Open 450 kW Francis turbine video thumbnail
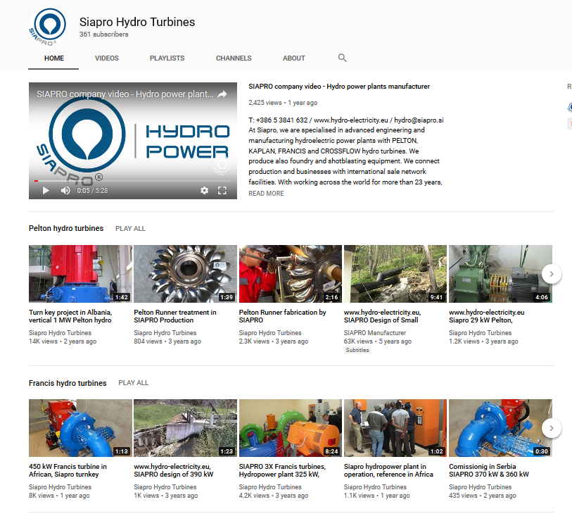Screen dimensions: 572x521 point(80,428)
